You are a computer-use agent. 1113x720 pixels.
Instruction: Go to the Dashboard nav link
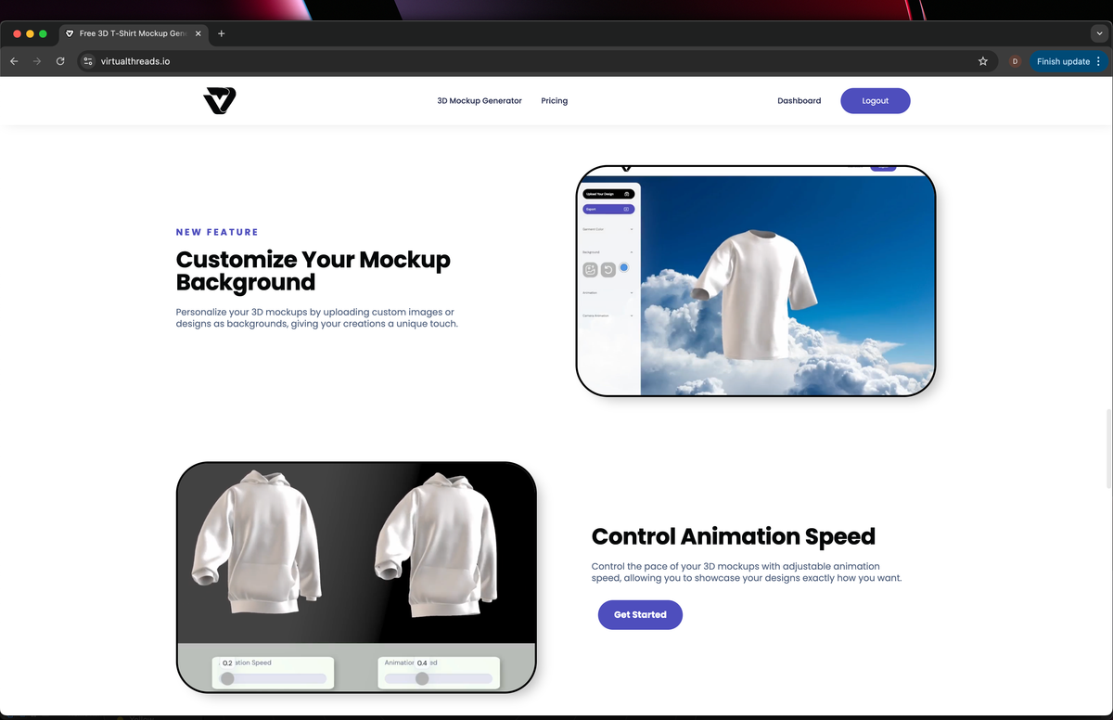click(799, 101)
